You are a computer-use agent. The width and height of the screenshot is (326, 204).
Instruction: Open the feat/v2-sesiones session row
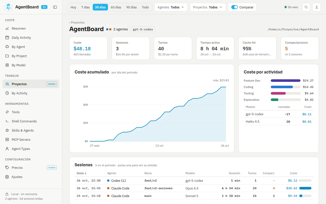coord(194,188)
